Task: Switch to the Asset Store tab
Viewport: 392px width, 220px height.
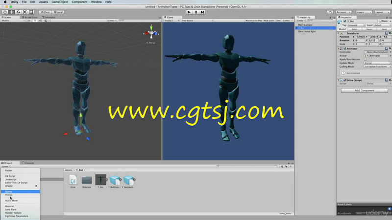Action: 30,17
